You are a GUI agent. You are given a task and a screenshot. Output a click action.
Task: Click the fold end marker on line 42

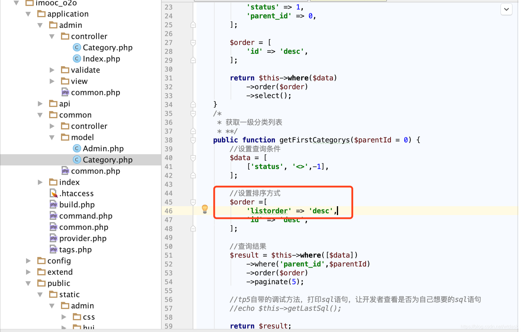coord(193,175)
